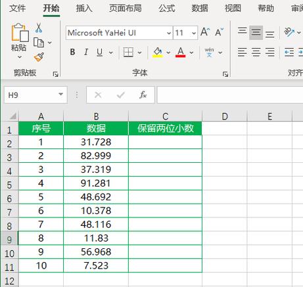The image size is (303, 287).
Task: Click the Copy icon
Action: (39, 43)
